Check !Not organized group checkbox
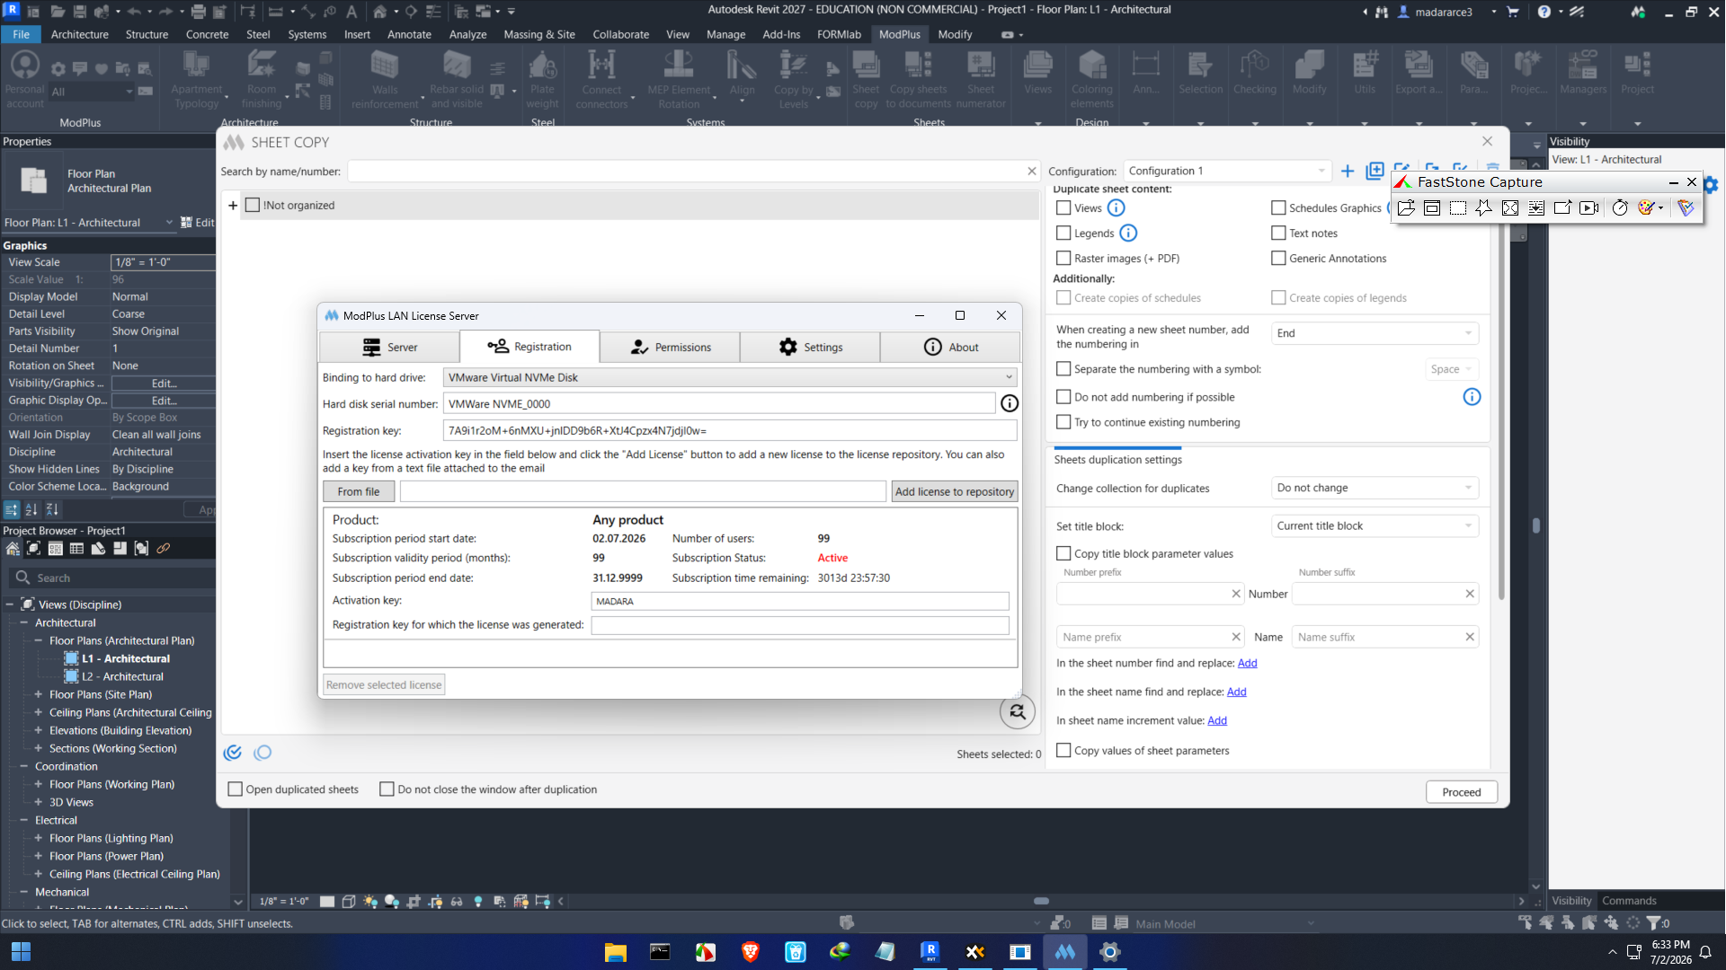 coord(253,206)
